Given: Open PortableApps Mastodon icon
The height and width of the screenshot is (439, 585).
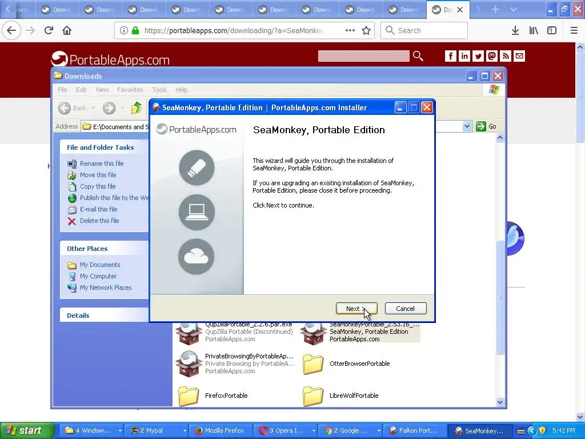Looking at the screenshot, I should pyautogui.click(x=492, y=56).
